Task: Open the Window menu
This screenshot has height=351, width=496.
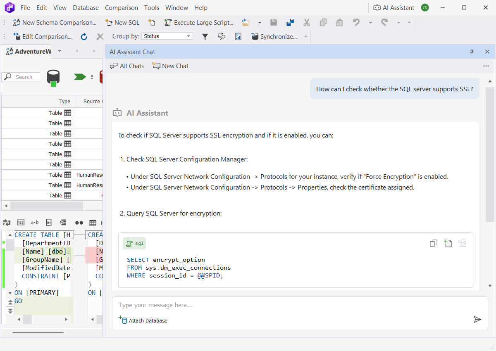Action: pos(176,8)
